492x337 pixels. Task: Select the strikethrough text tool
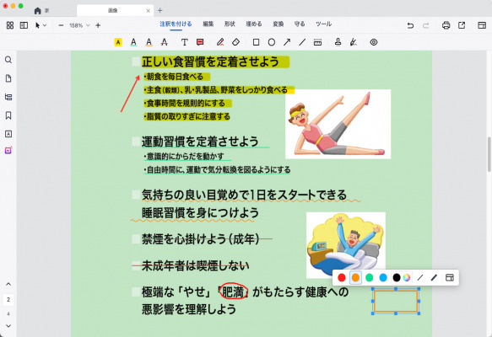click(x=164, y=42)
